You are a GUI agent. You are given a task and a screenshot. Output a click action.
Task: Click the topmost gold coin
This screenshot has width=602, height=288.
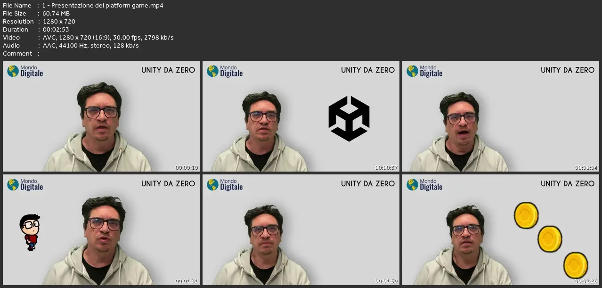coord(526,215)
